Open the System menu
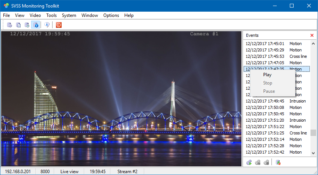 [69, 15]
